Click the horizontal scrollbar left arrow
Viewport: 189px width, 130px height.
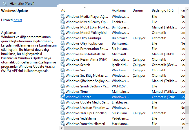[62, 128]
